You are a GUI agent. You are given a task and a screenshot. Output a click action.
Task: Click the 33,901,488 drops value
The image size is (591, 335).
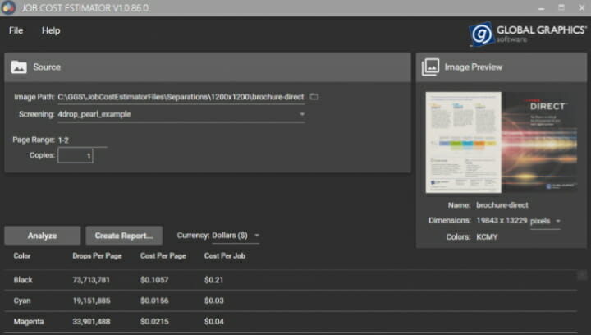tap(92, 321)
